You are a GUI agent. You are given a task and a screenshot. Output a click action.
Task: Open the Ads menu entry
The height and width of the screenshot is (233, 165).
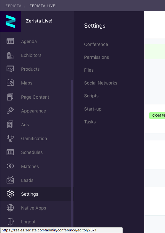pyautogui.click(x=25, y=125)
